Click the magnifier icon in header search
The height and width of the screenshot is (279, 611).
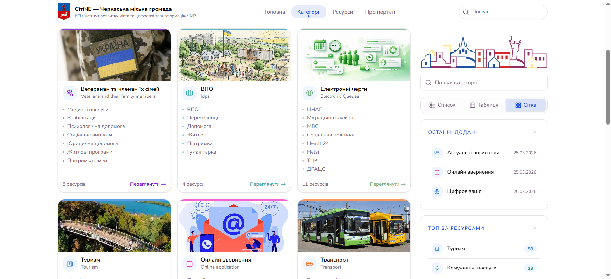coord(466,12)
